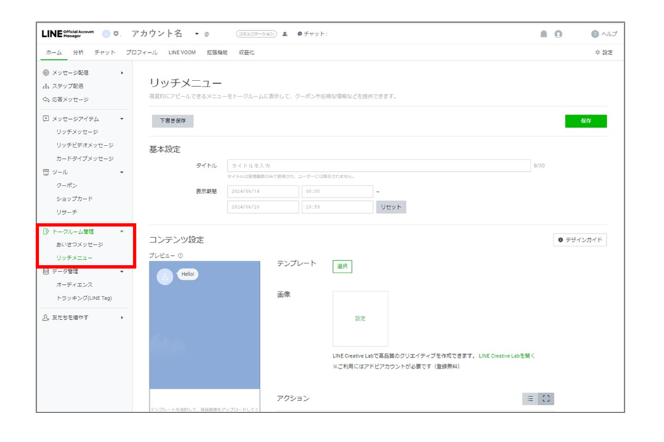This screenshot has width=664, height=442.
Task: Collapse the データ管理 section arrow
Action: pyautogui.click(x=122, y=271)
